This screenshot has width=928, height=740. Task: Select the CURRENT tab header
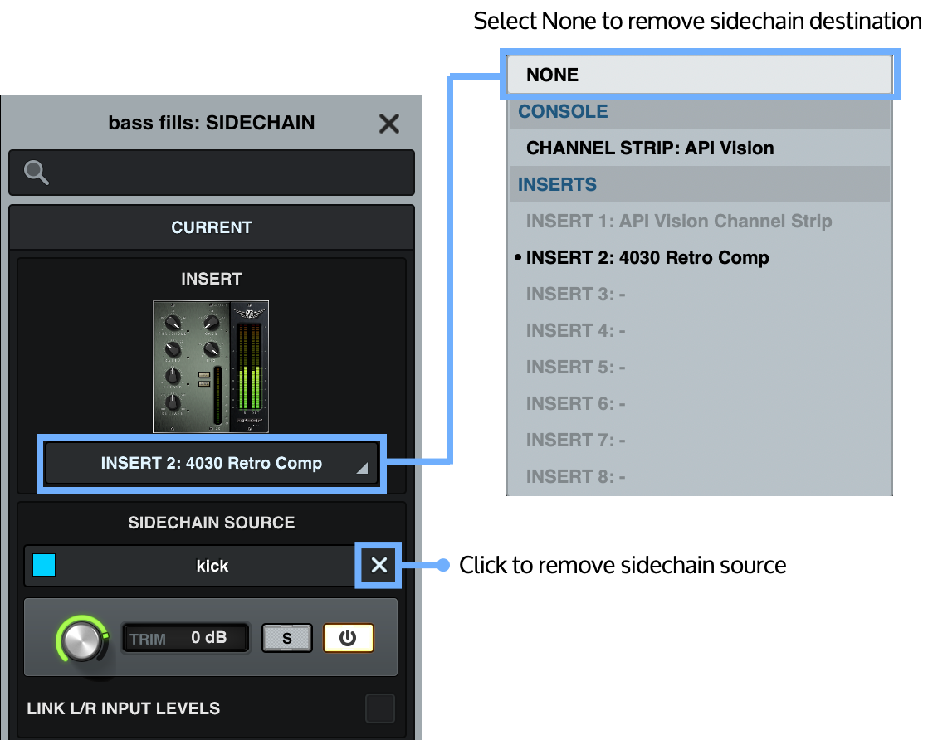coord(212,227)
